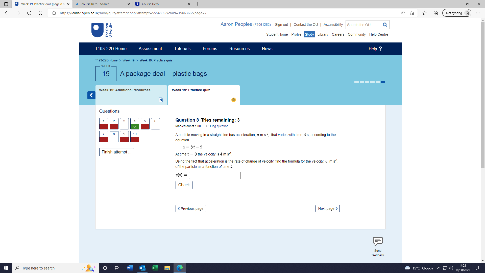Open Excel from the Windows taskbar
Image resolution: width=485 pixels, height=273 pixels.
(155, 268)
